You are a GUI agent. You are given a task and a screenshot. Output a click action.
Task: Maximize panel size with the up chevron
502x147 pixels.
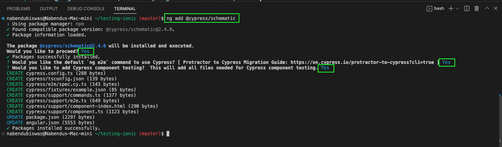pos(487,8)
